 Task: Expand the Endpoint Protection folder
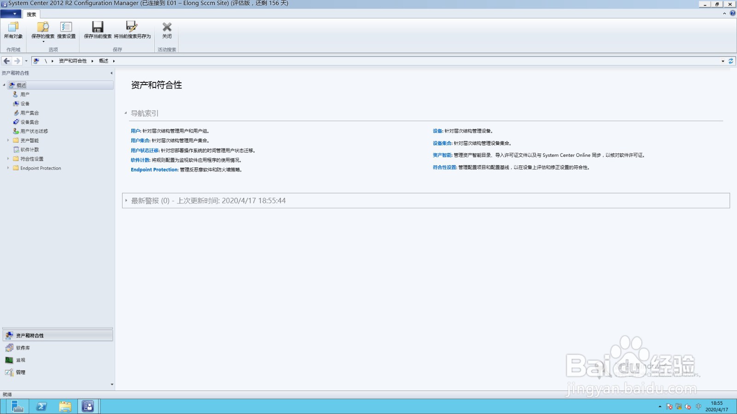tap(8, 168)
